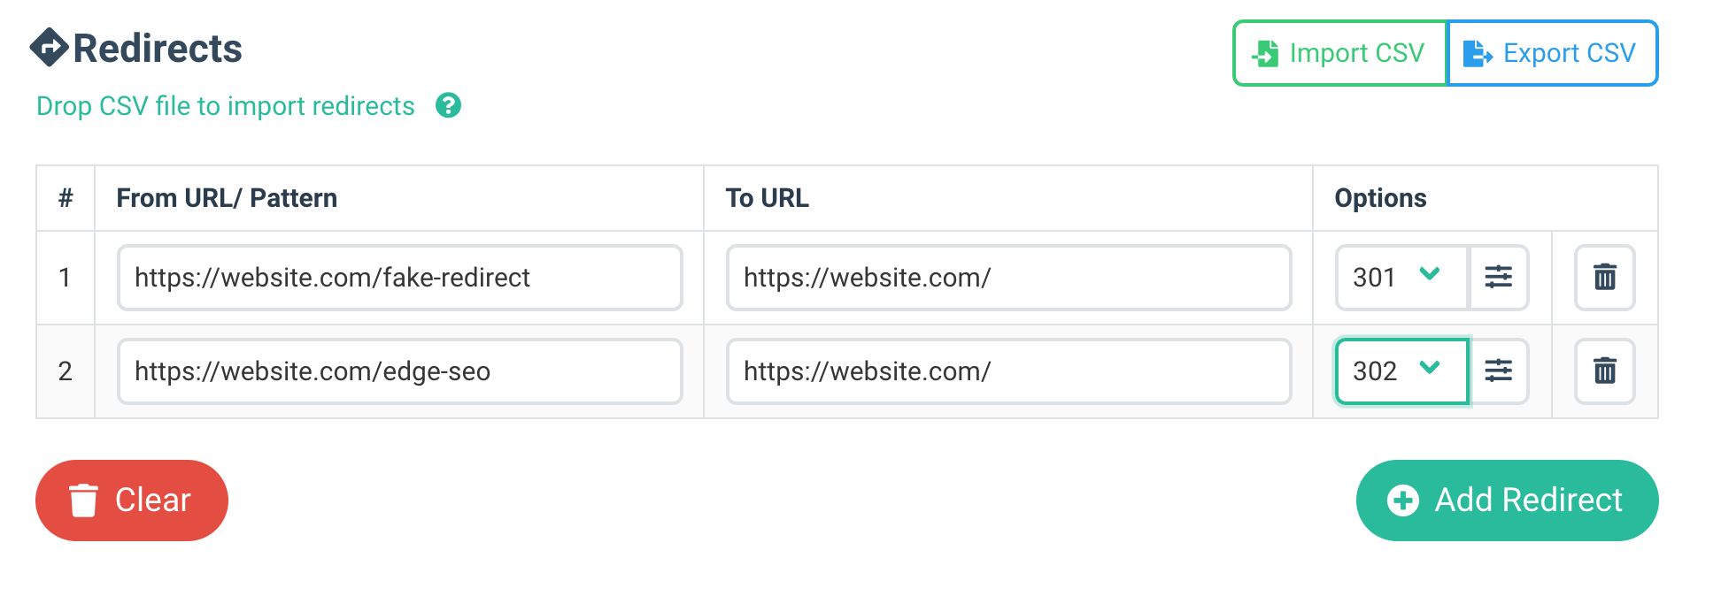Click the Export CSV button

(x=1552, y=53)
